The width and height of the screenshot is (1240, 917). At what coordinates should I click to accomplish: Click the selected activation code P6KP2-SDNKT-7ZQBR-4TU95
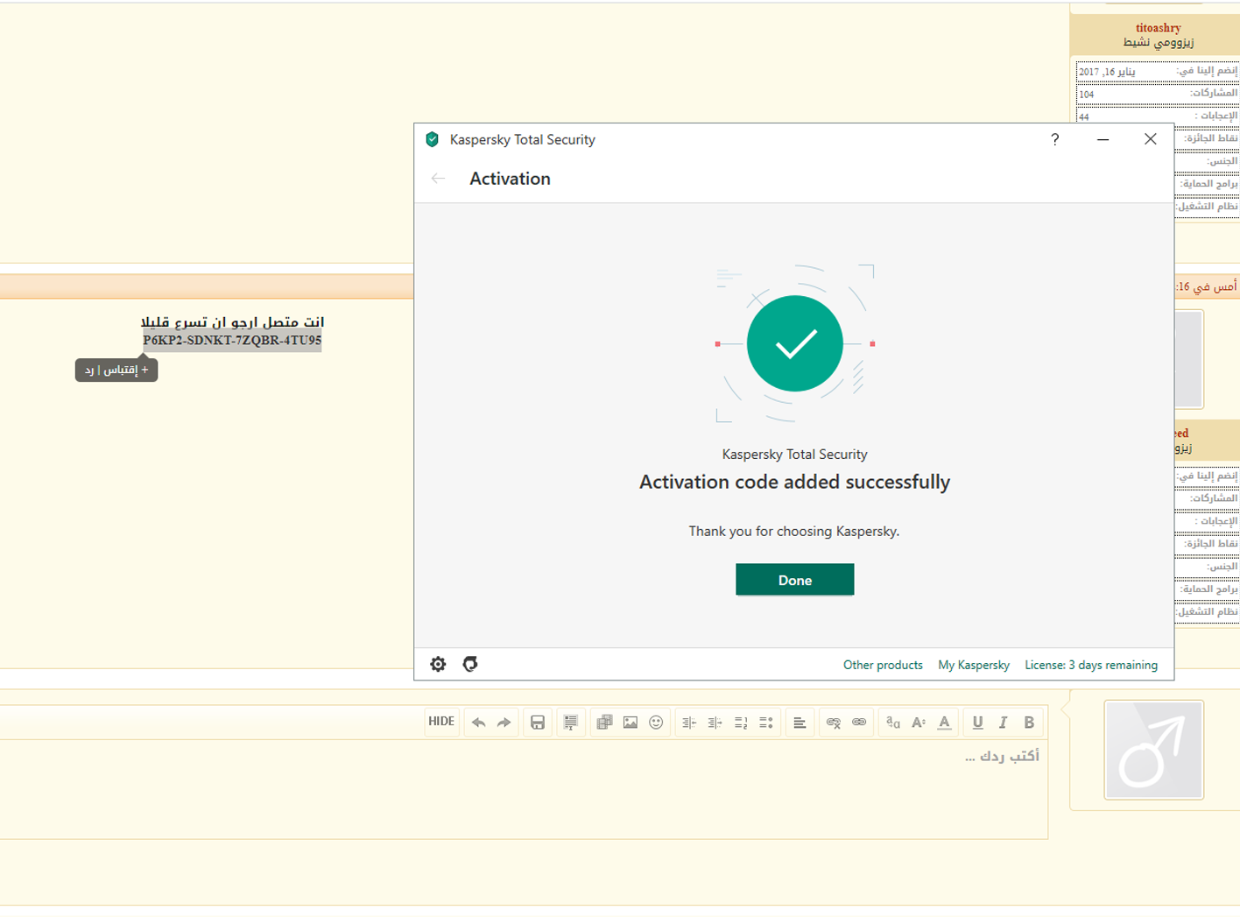pyautogui.click(x=232, y=341)
